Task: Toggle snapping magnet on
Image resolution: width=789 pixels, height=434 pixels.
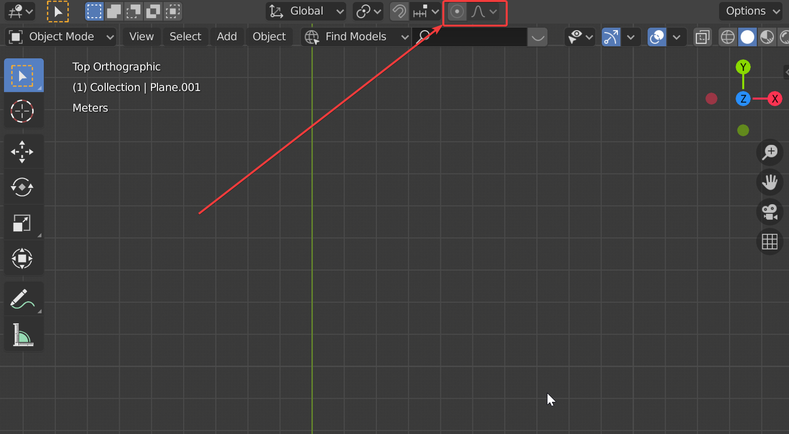Action: click(x=399, y=11)
